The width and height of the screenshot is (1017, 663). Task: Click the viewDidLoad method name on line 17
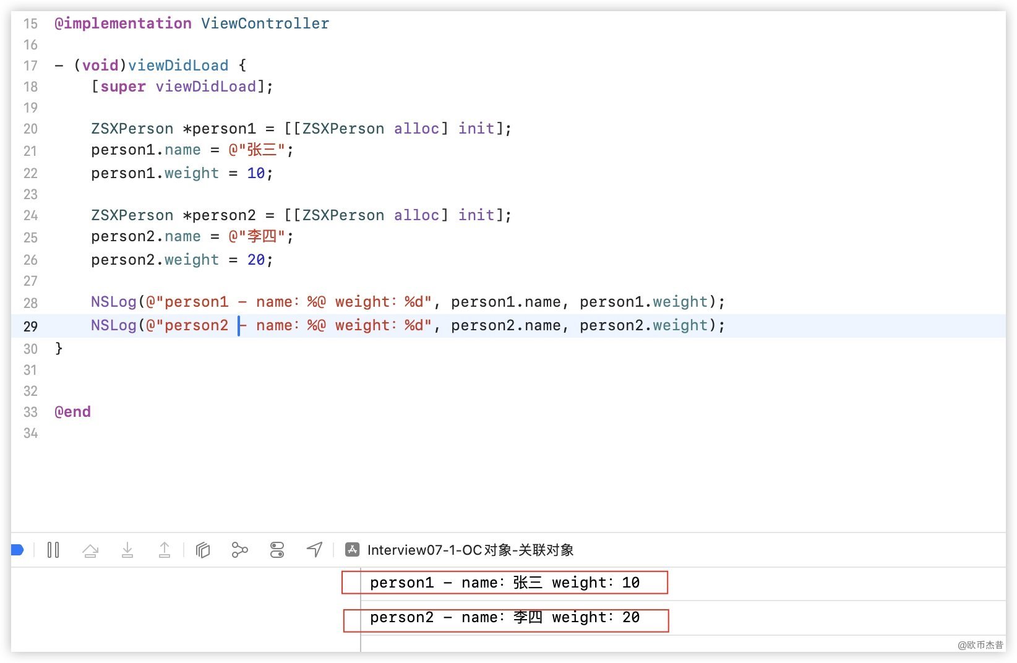pyautogui.click(x=178, y=66)
